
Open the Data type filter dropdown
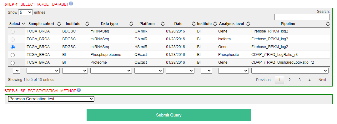(111, 71)
